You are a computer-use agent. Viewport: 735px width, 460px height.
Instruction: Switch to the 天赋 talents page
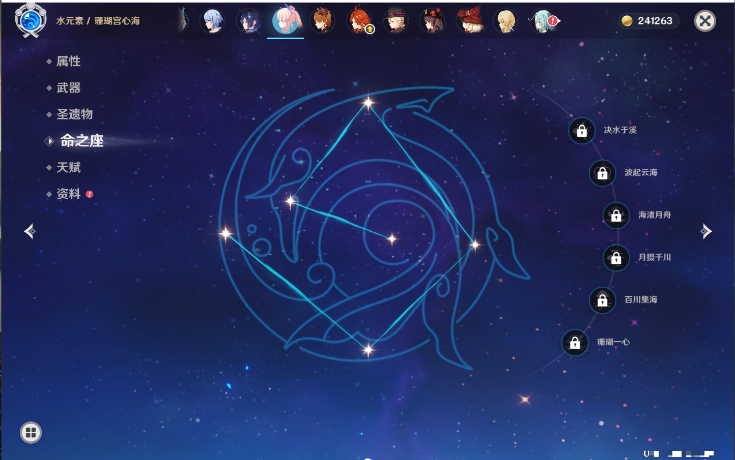point(68,167)
